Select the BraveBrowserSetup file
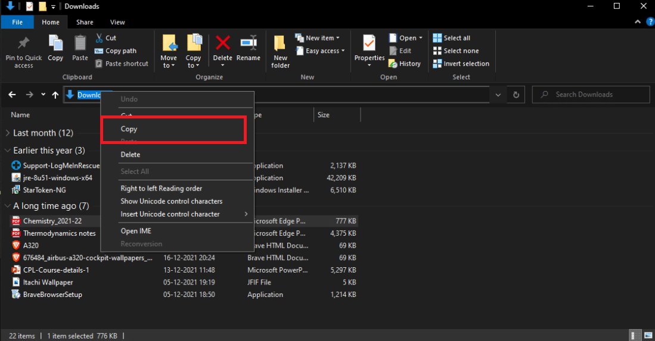Image resolution: width=655 pixels, height=341 pixels. [x=52, y=295]
